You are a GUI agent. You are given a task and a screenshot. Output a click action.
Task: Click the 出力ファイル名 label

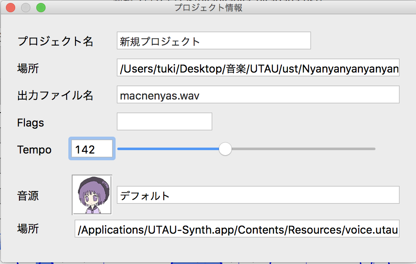[x=55, y=95]
